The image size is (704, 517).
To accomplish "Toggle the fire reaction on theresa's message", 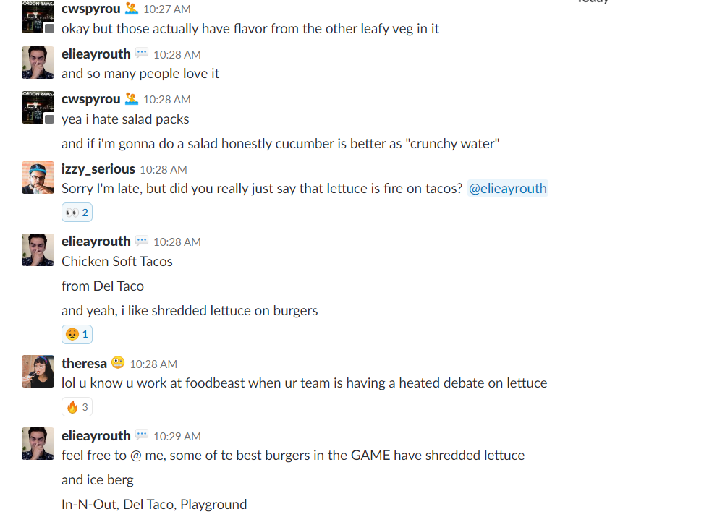I will coord(77,407).
